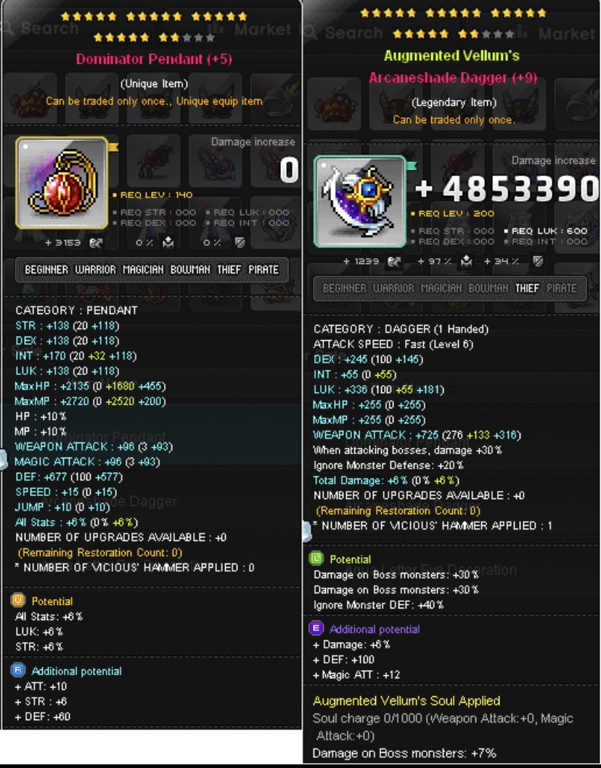The height and width of the screenshot is (768, 601).
Task: Click the Arcaneshade Dagger item image
Action: [x=360, y=202]
